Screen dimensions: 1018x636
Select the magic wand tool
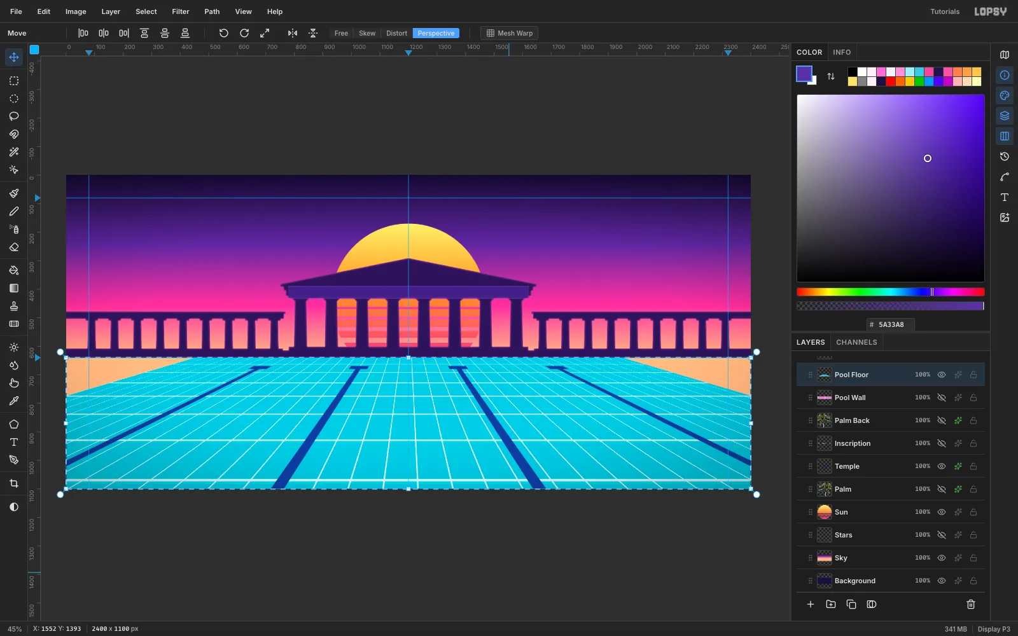(x=13, y=152)
